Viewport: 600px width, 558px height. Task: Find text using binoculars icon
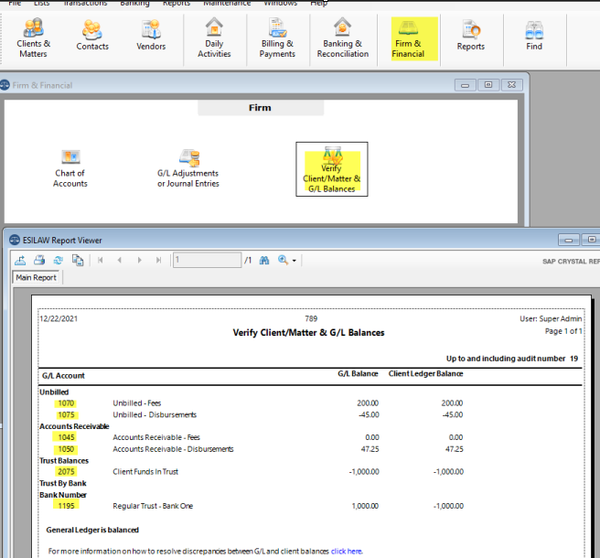[264, 260]
